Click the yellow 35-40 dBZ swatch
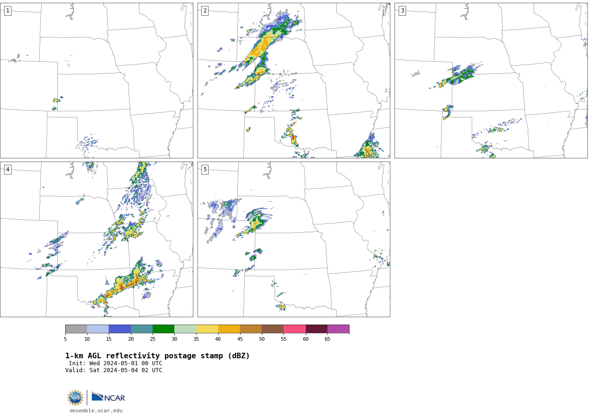Image resolution: width=592 pixels, height=416 pixels. tap(207, 329)
